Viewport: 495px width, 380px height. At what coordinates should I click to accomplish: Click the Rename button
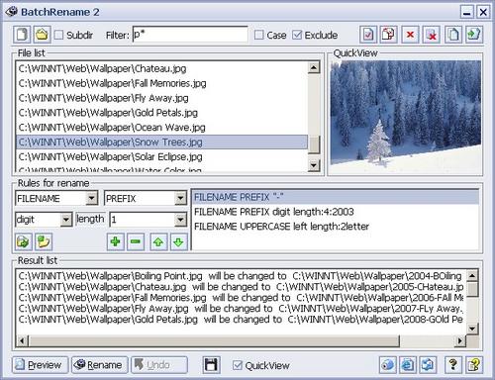click(x=100, y=365)
